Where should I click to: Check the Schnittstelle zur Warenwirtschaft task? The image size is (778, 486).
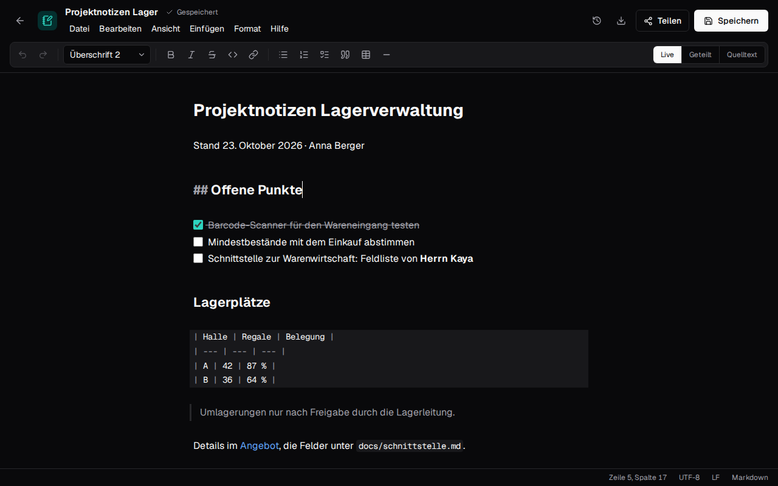tap(198, 258)
